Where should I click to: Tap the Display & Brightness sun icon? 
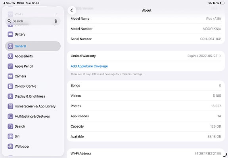click(x=10, y=96)
